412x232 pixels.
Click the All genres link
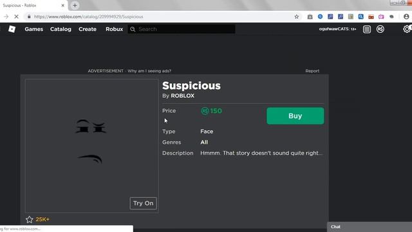click(x=204, y=142)
